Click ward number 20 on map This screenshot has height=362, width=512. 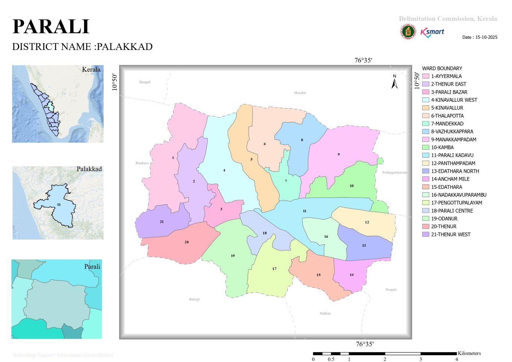click(187, 242)
